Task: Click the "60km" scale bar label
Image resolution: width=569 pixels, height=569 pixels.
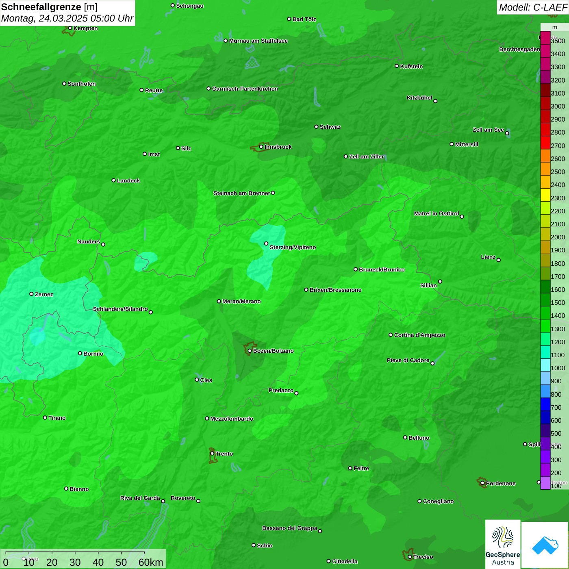Action: [151, 562]
